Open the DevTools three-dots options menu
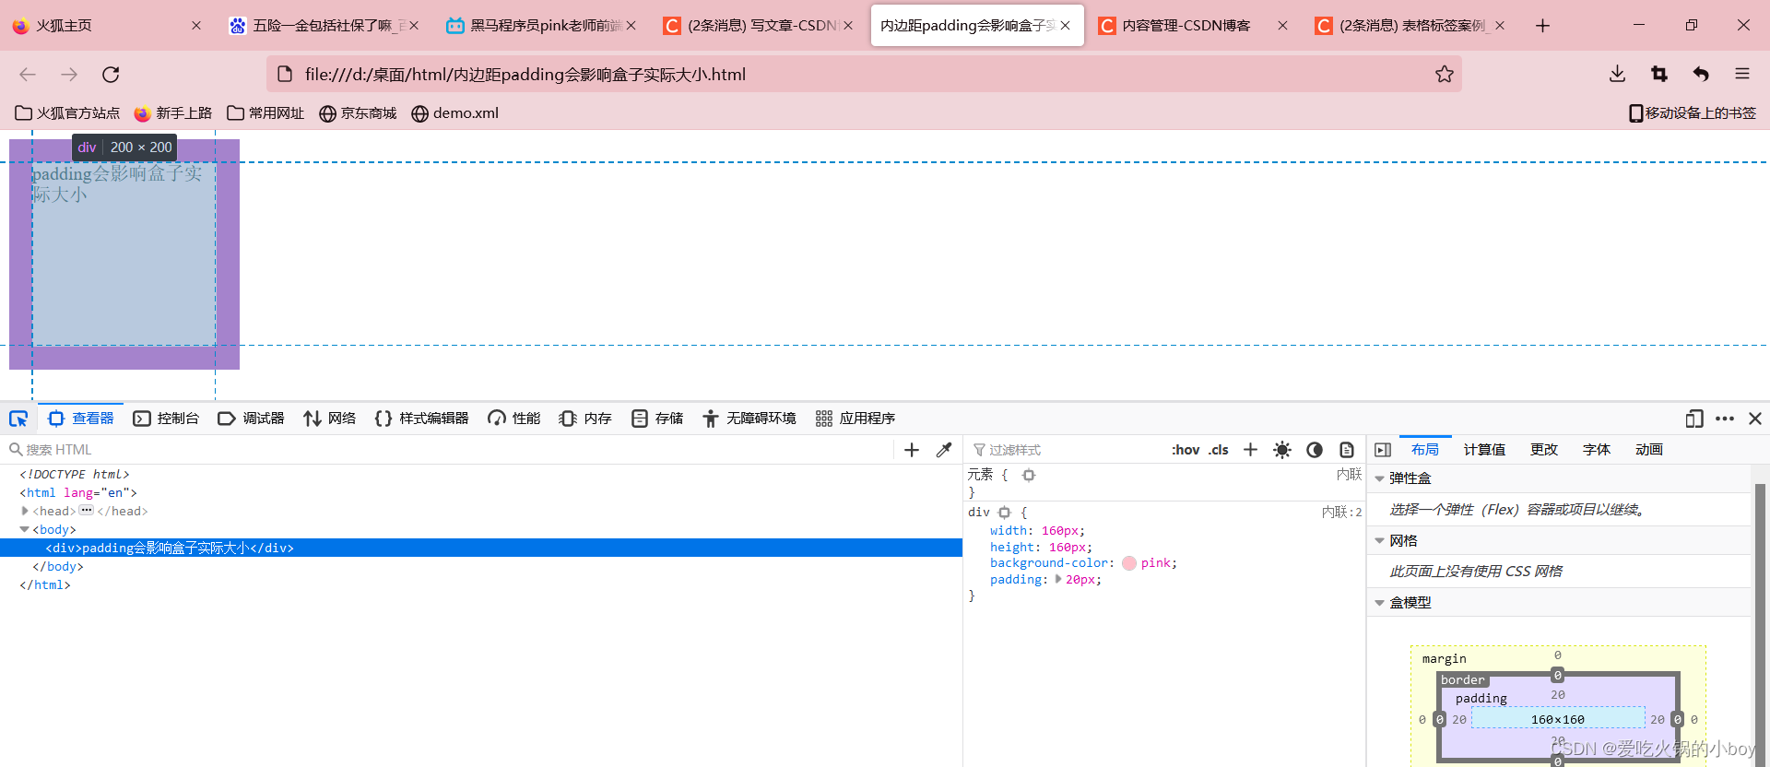Viewport: 1770px width, 767px height. (x=1725, y=419)
